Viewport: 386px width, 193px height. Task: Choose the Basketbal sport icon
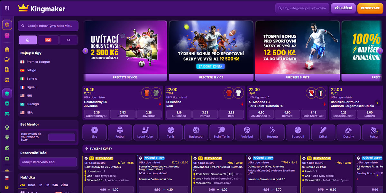click(196, 132)
